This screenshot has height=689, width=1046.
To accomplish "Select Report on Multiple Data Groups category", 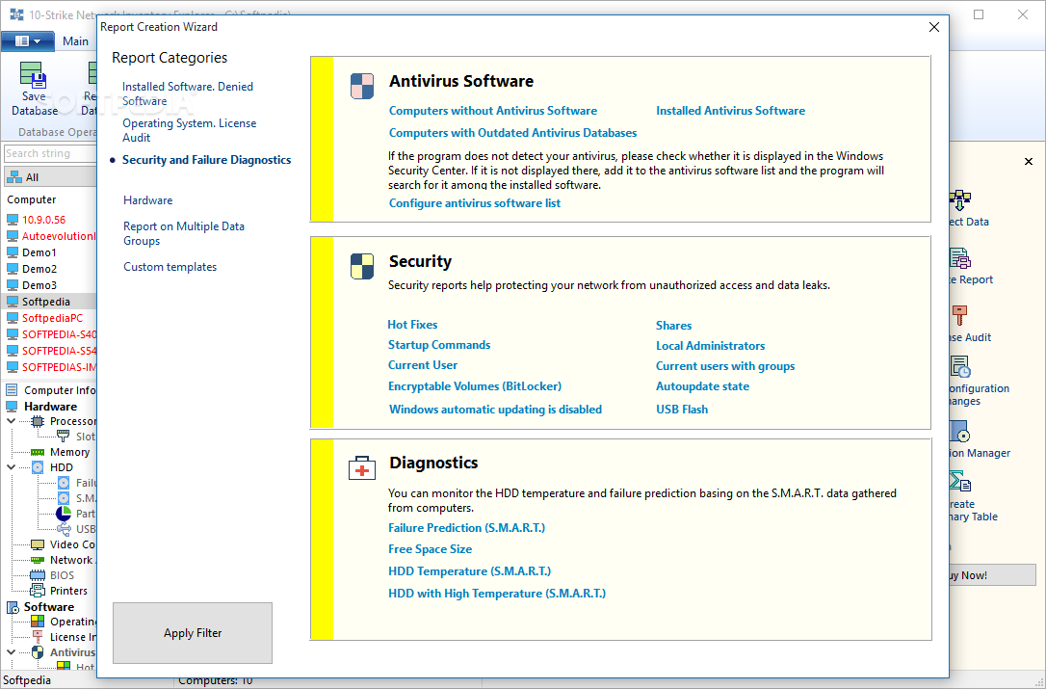I will point(183,233).
